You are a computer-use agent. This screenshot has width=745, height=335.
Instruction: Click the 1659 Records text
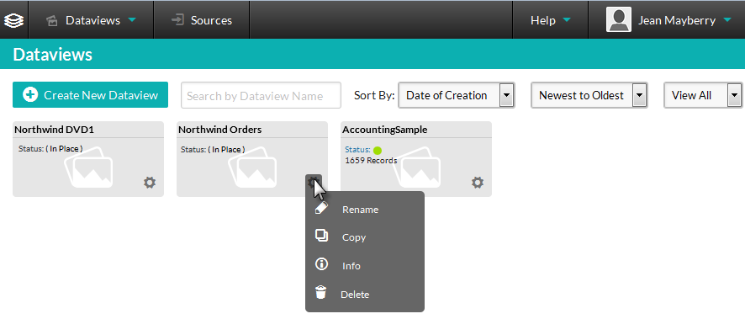[371, 161]
